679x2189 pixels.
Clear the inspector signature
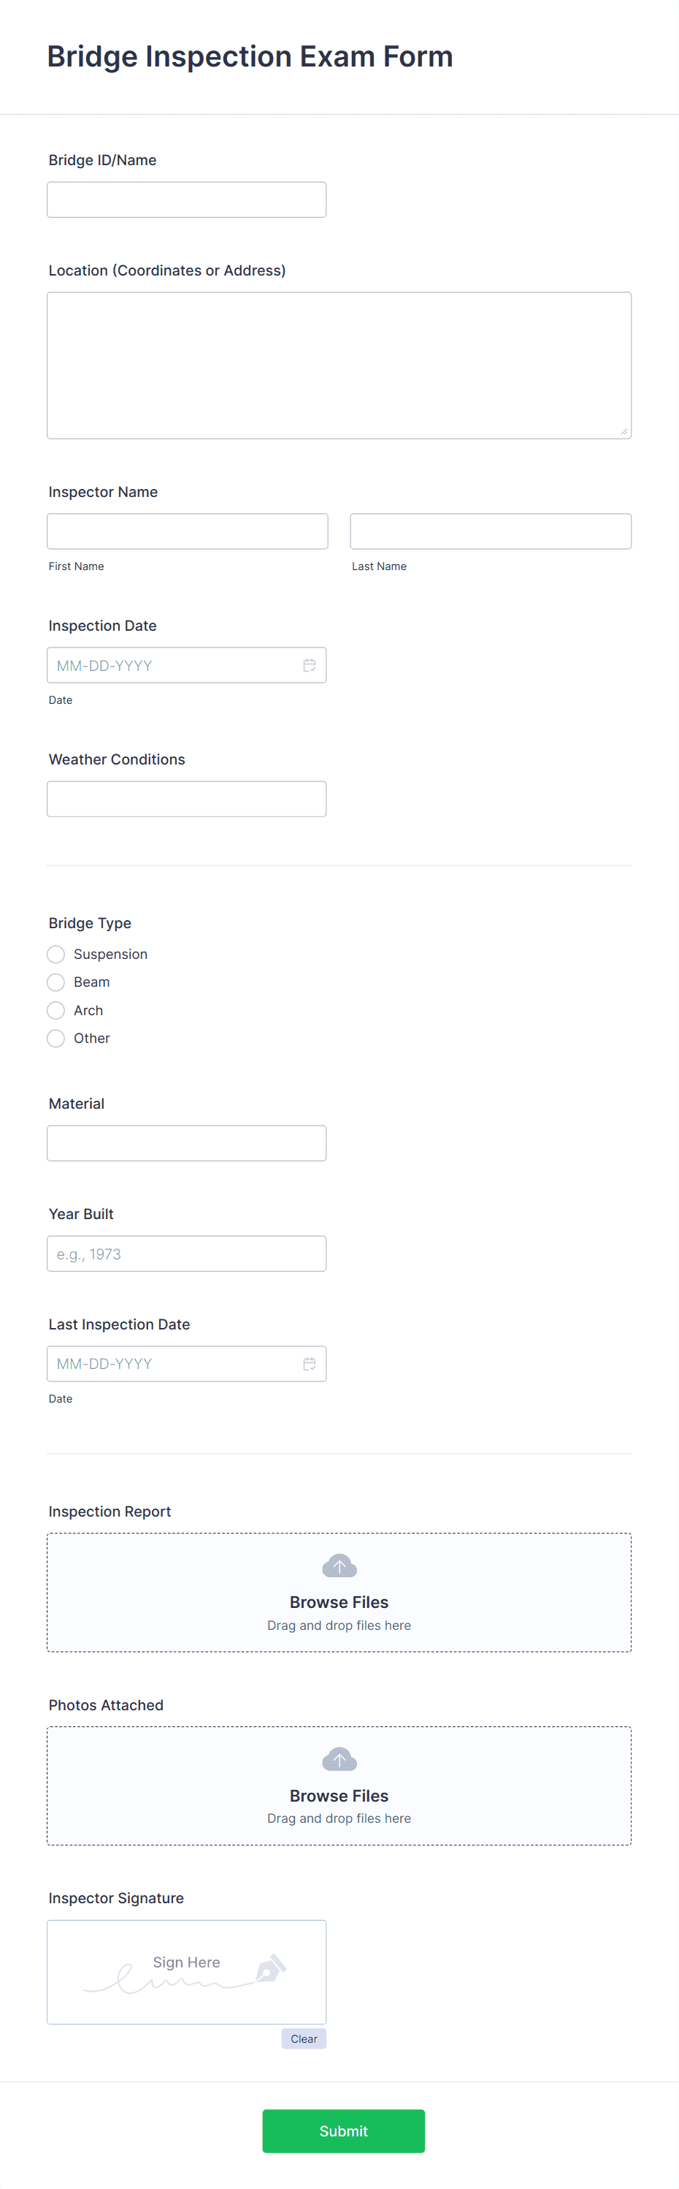pyautogui.click(x=303, y=2038)
